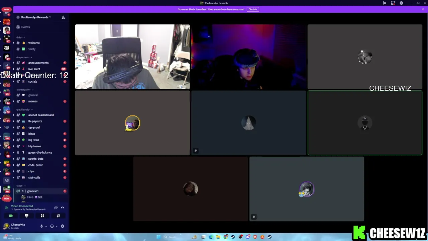Open Discord from the taskbar
Viewport: 428px width, 241px height.
248,237
